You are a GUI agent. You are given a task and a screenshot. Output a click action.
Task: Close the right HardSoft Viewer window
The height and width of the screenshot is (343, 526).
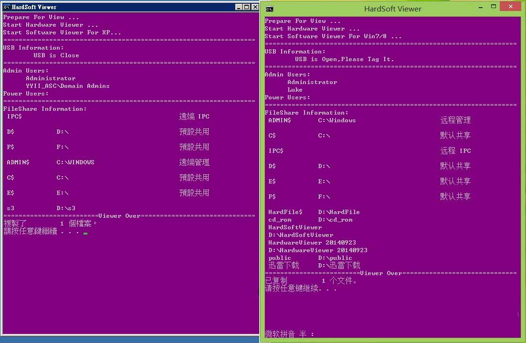tap(511, 7)
